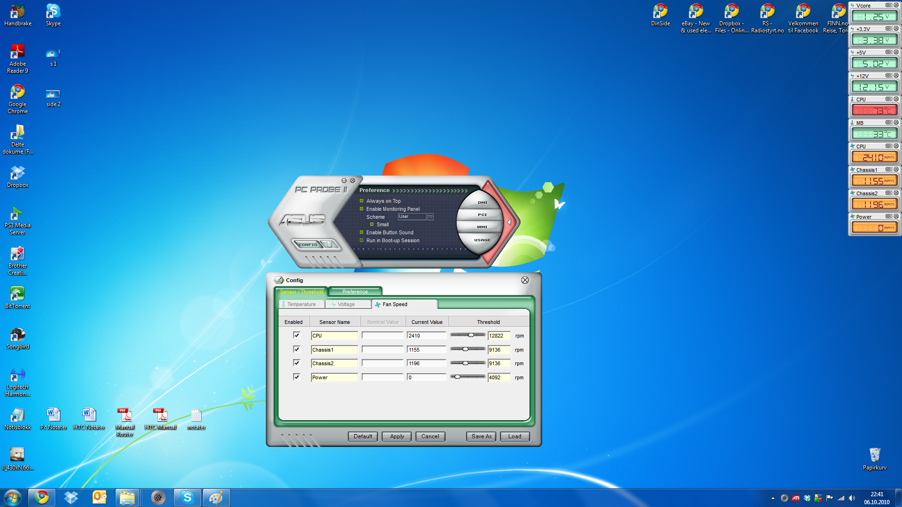Viewport: 902px width, 507px height.
Task: Open Handbrake desktop shortcut
Action: [18, 15]
